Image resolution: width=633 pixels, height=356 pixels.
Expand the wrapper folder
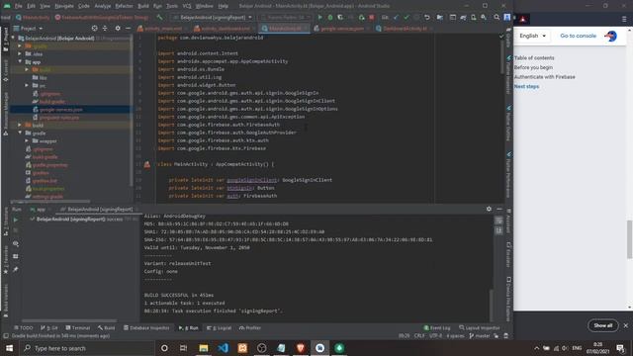point(27,140)
